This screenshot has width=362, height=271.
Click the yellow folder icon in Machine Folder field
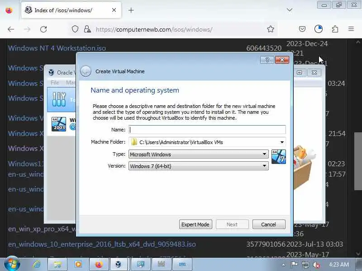tap(134, 142)
